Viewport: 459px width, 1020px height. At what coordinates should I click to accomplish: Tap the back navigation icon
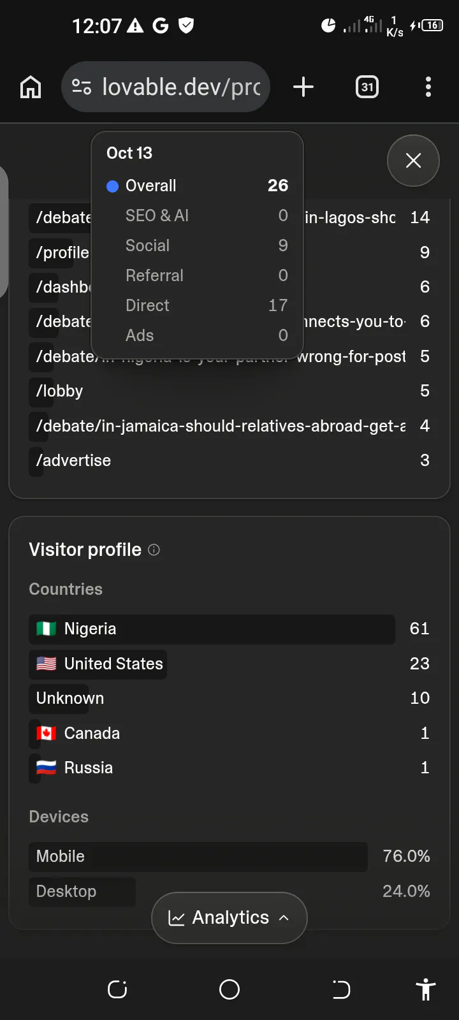pyautogui.click(x=341, y=989)
